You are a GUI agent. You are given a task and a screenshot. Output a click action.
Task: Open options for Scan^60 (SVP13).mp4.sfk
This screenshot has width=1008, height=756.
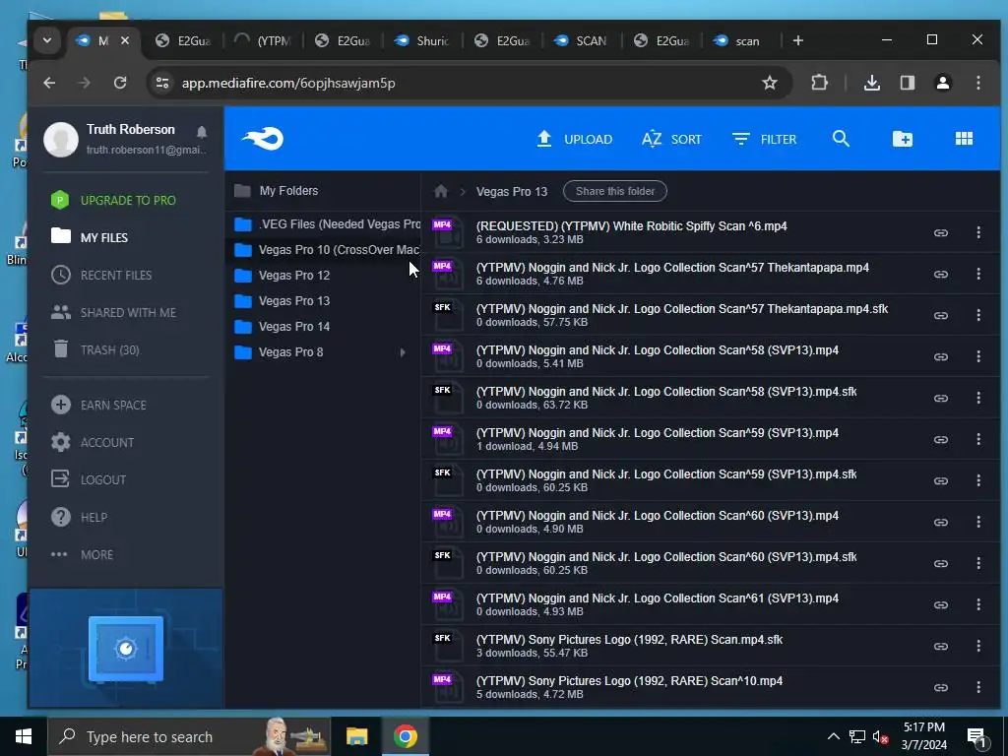(978, 563)
